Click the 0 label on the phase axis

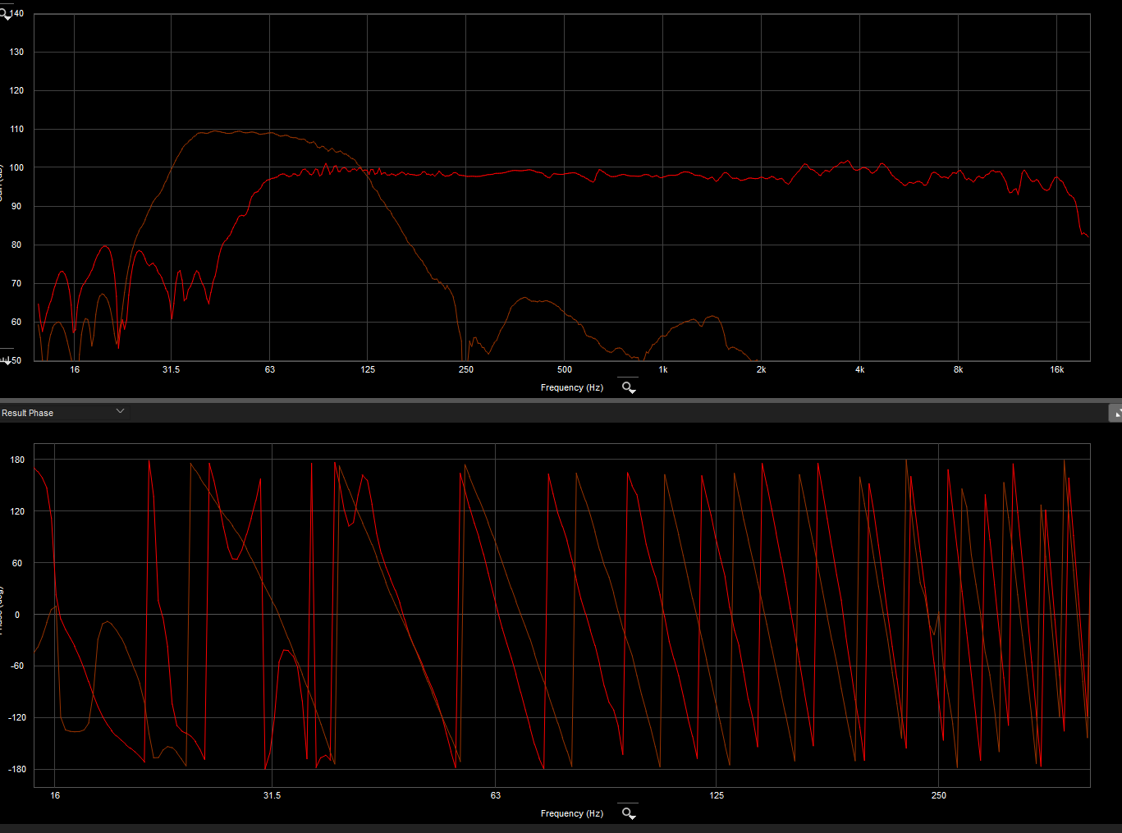click(17, 615)
